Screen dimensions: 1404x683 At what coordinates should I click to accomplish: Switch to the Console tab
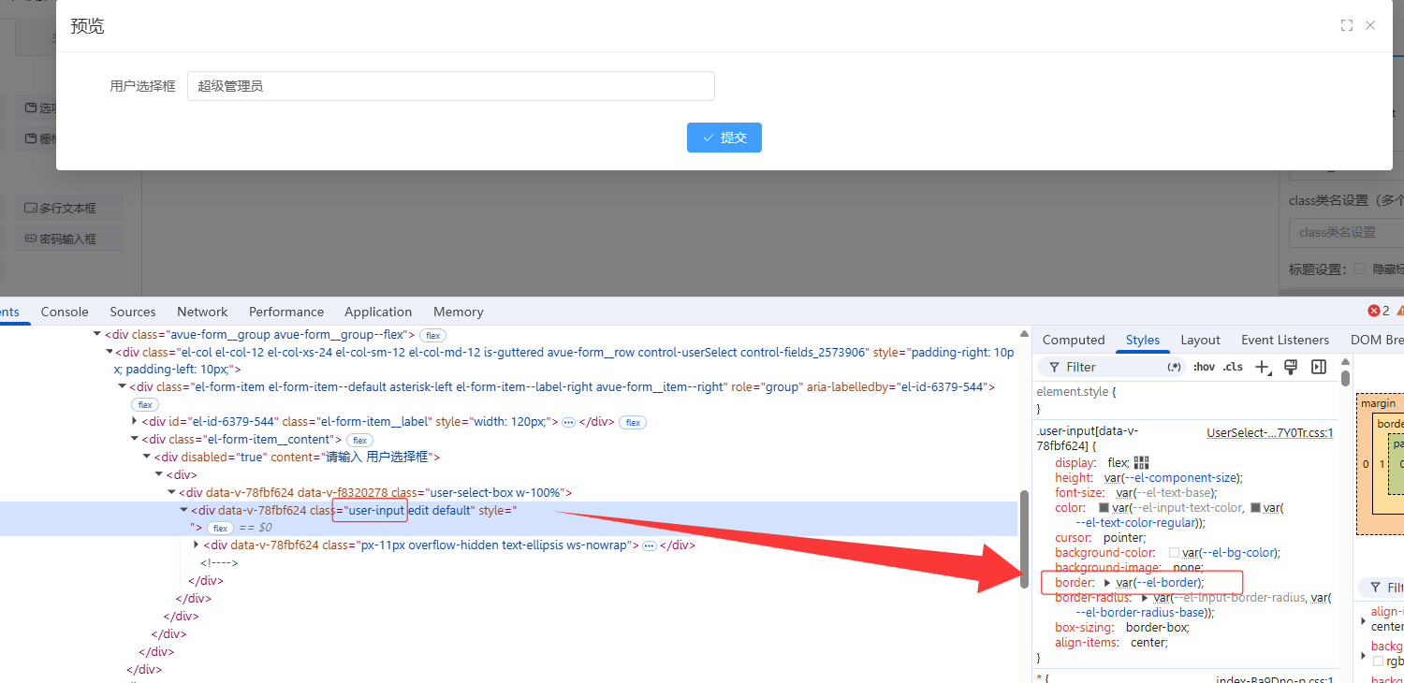point(65,312)
